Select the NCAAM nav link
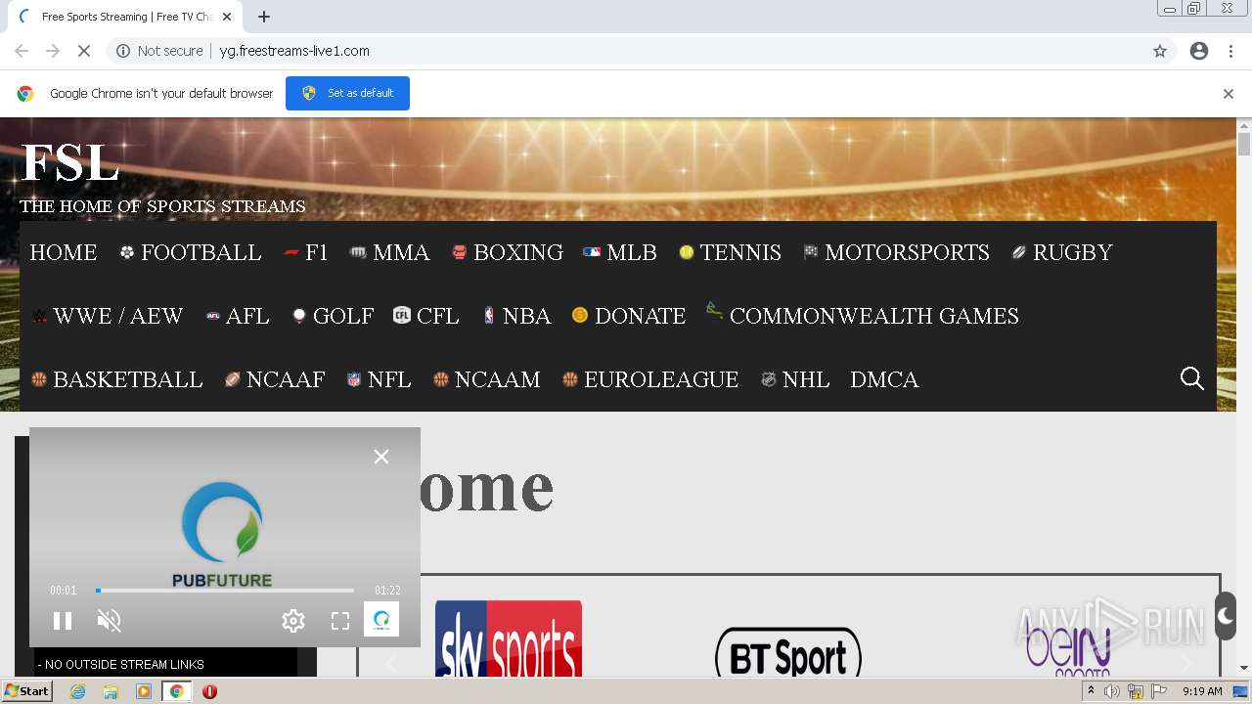The width and height of the screenshot is (1252, 704). (486, 379)
